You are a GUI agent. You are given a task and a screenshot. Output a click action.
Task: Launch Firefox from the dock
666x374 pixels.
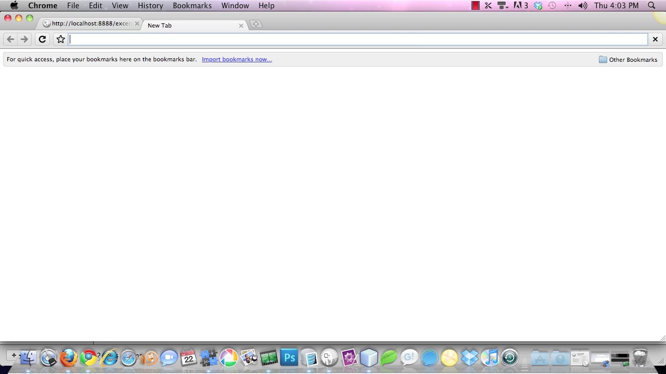(68, 357)
